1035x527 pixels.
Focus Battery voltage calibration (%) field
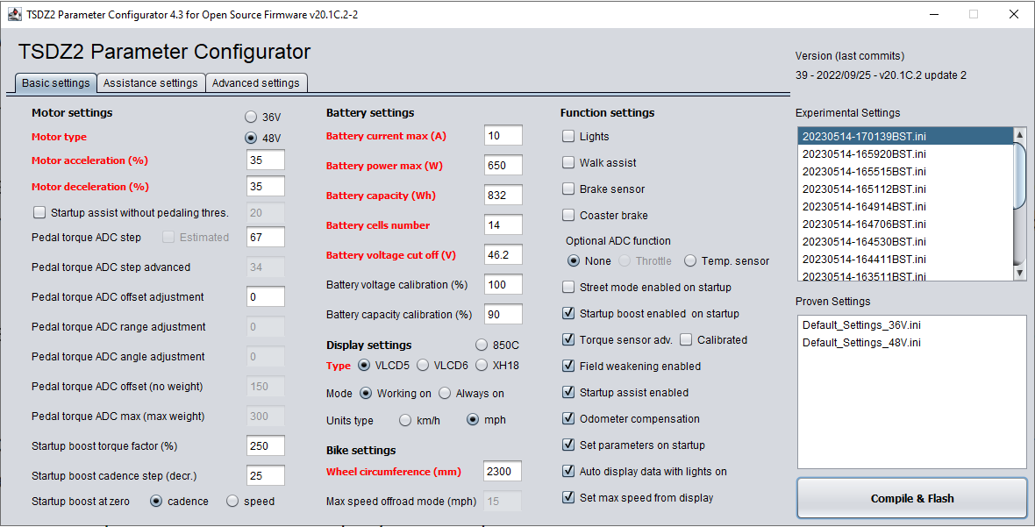(503, 285)
